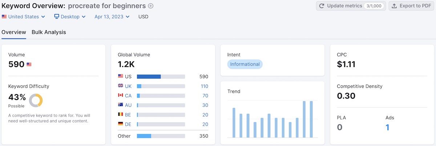
Task: Open the Apr 13, 2023 date dropdown
Action: (112, 17)
